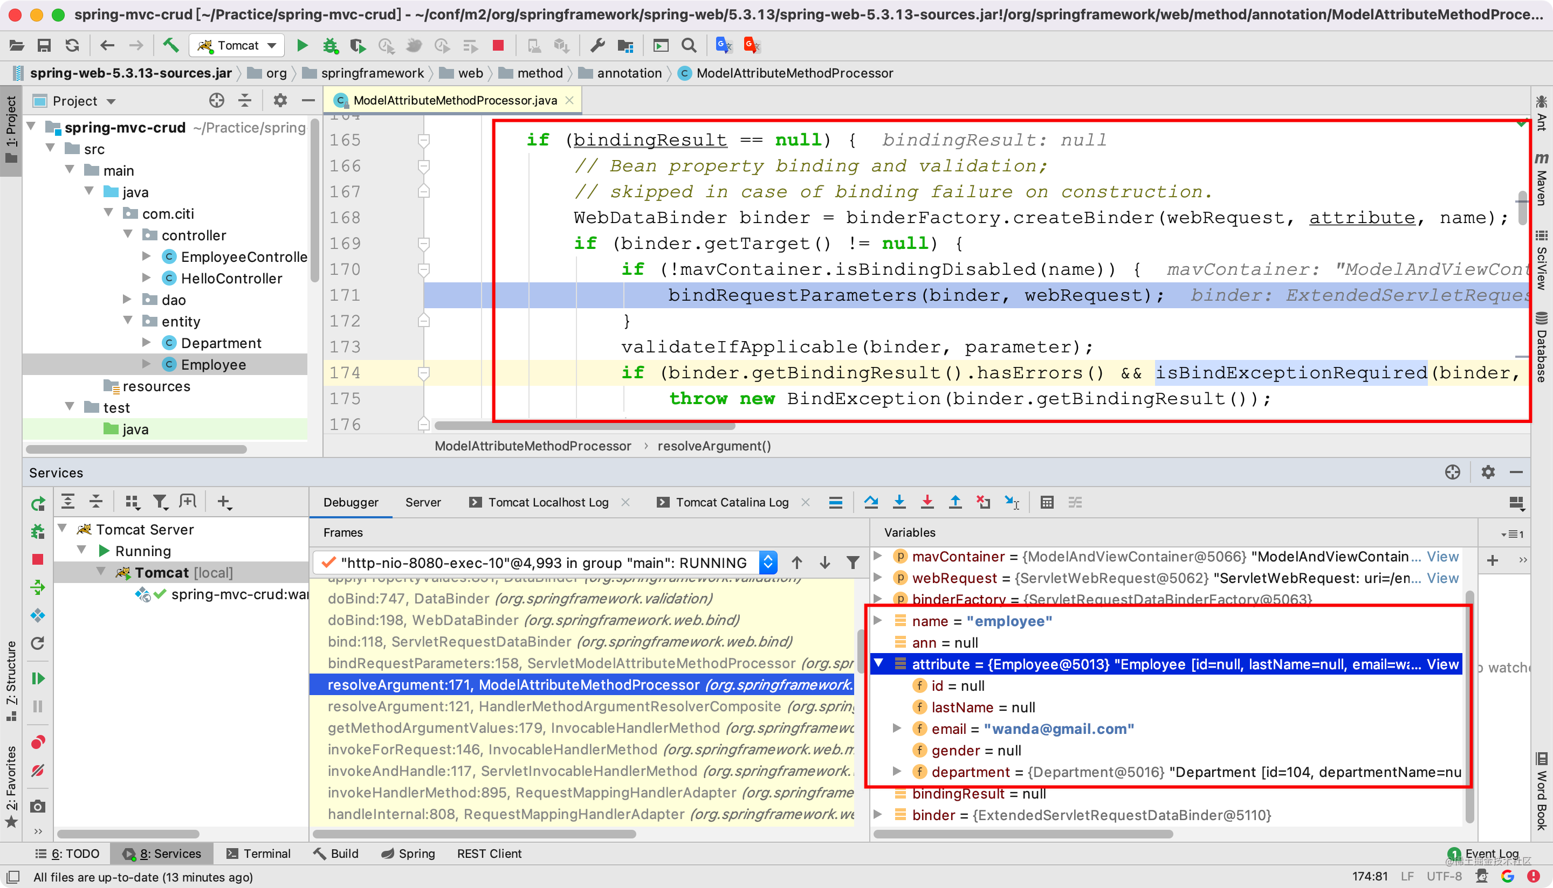Image resolution: width=1553 pixels, height=888 pixels.
Task: Close the ModelAttributeMethodProcessor.java tab
Action: [x=569, y=100]
